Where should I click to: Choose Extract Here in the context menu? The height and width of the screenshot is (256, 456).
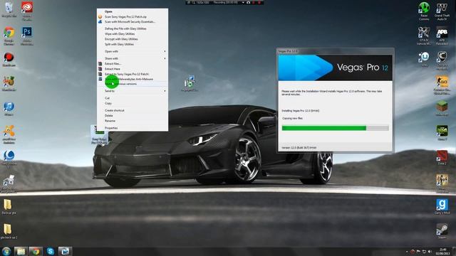click(133, 69)
